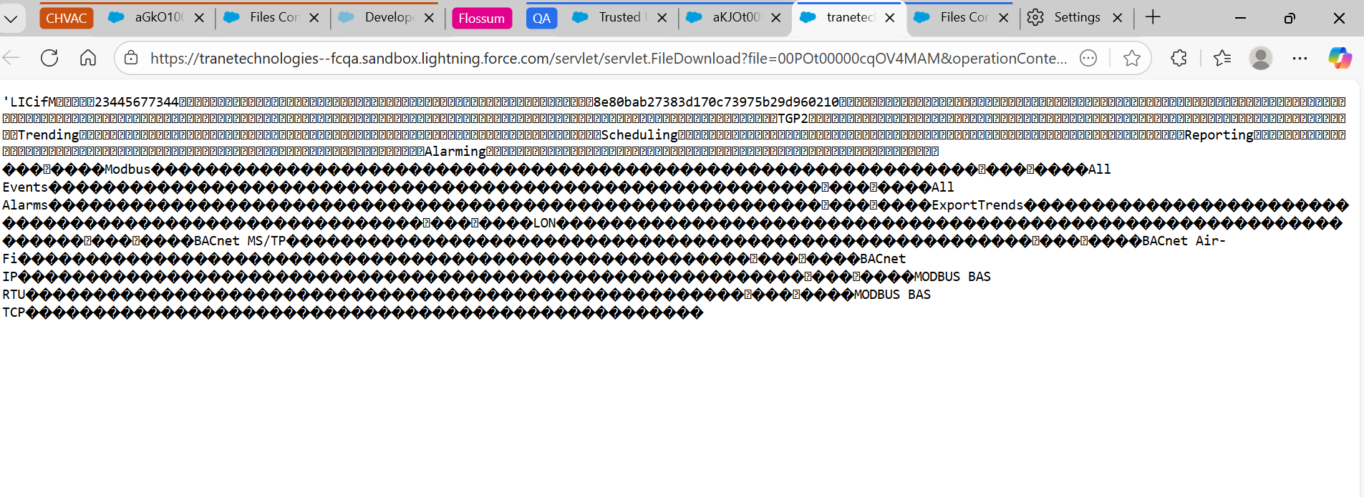Open the Copilot sidebar

(x=1340, y=58)
